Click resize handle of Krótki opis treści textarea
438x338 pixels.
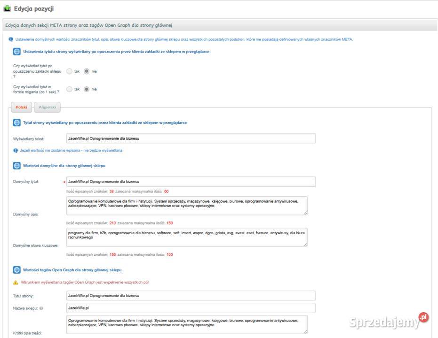[305, 332]
